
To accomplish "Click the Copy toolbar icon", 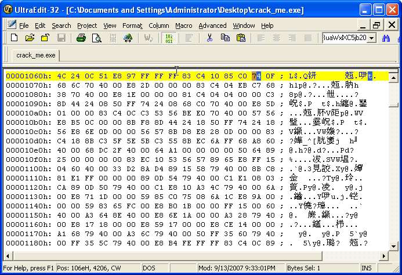I will [225, 38].
